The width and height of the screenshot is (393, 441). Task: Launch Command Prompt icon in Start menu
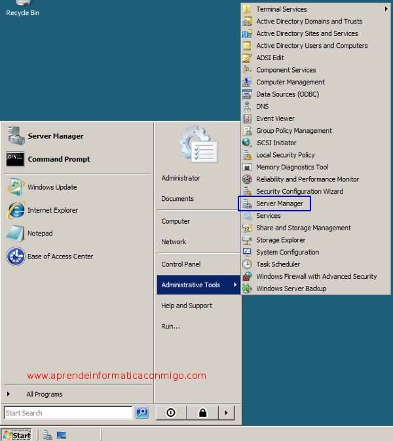pos(16,159)
